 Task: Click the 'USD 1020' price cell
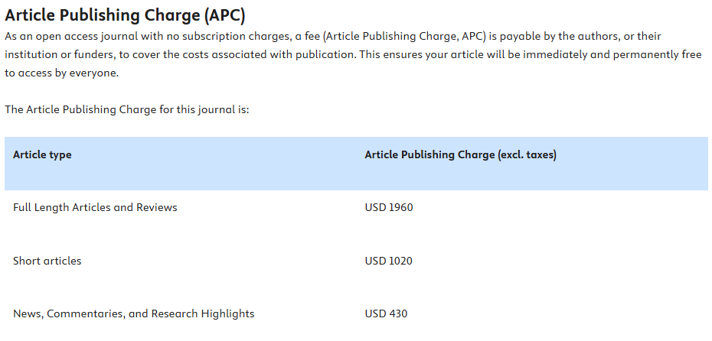pyautogui.click(x=388, y=261)
